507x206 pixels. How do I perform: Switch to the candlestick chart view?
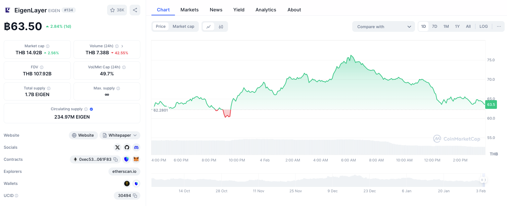pyautogui.click(x=221, y=27)
